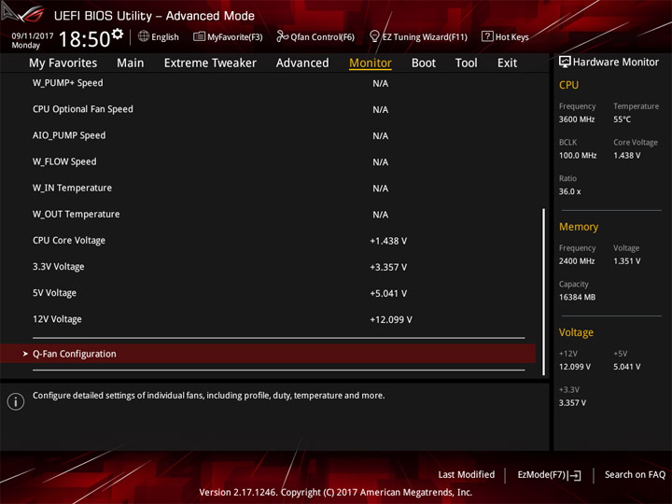This screenshot has width=672, height=504.
Task: Switch to the Main tab
Action: click(131, 63)
